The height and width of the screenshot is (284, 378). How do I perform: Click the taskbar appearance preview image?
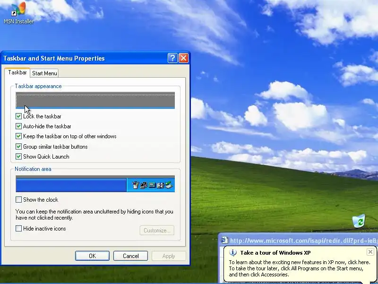tap(95, 100)
